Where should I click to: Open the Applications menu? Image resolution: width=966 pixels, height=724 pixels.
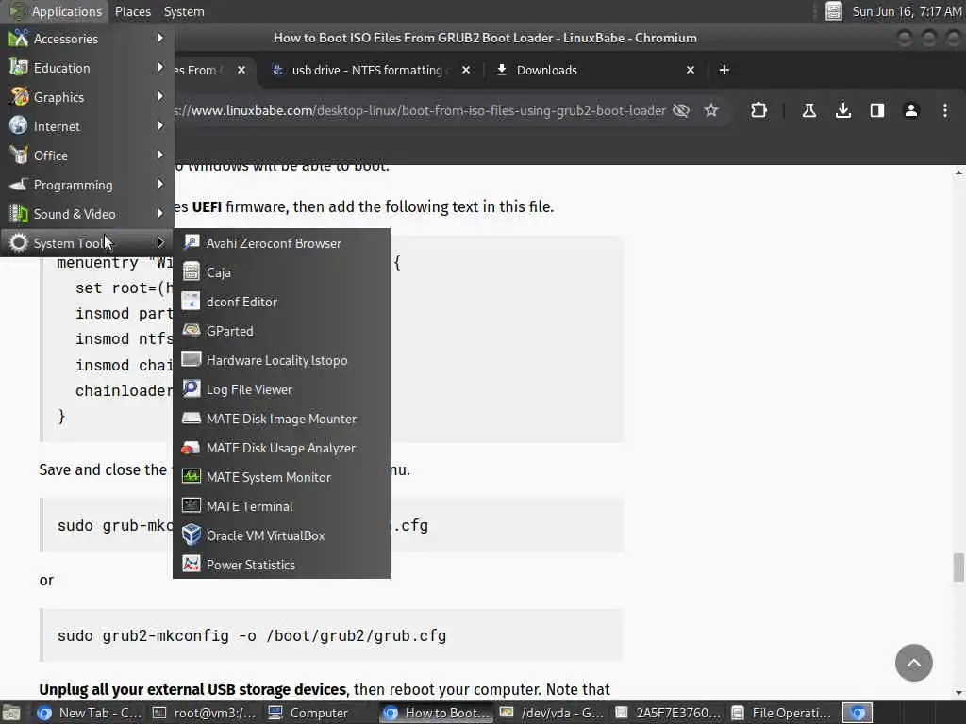56,11
